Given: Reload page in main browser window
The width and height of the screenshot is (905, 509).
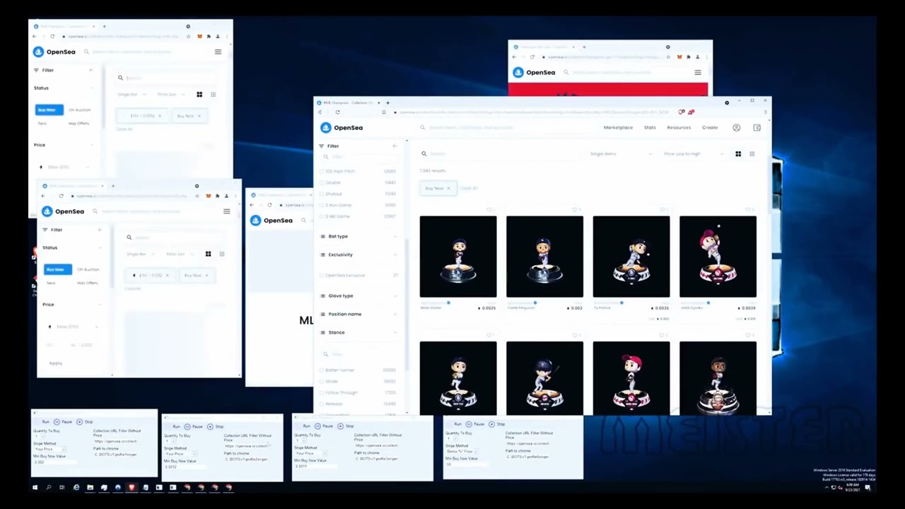Looking at the screenshot, I should 337,112.
